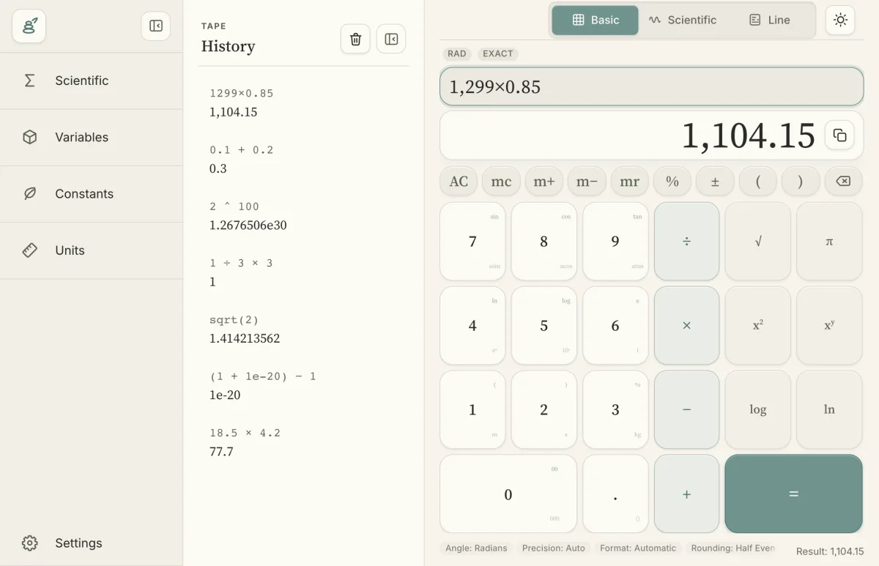This screenshot has width=879, height=566.
Task: Switch to the Basic tab
Action: click(x=595, y=21)
